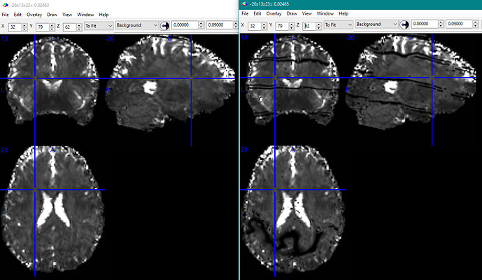
Task: Open the Draw menu in the left window
Action: [x=52, y=15]
